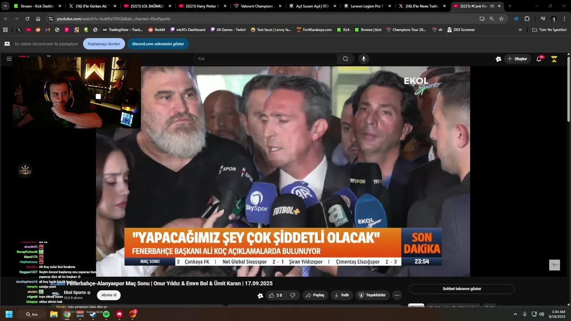The image size is (571, 321).
Task: Click the taskbar Ara search box
Action: tap(31, 314)
